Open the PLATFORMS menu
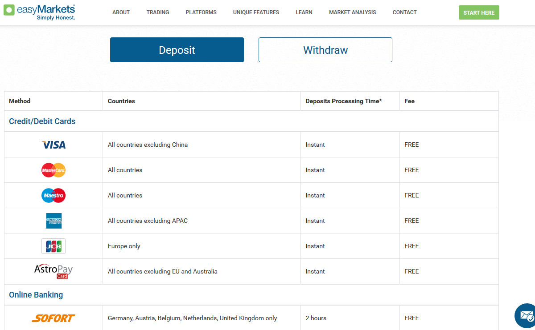Image resolution: width=535 pixels, height=330 pixels. pos(201,12)
